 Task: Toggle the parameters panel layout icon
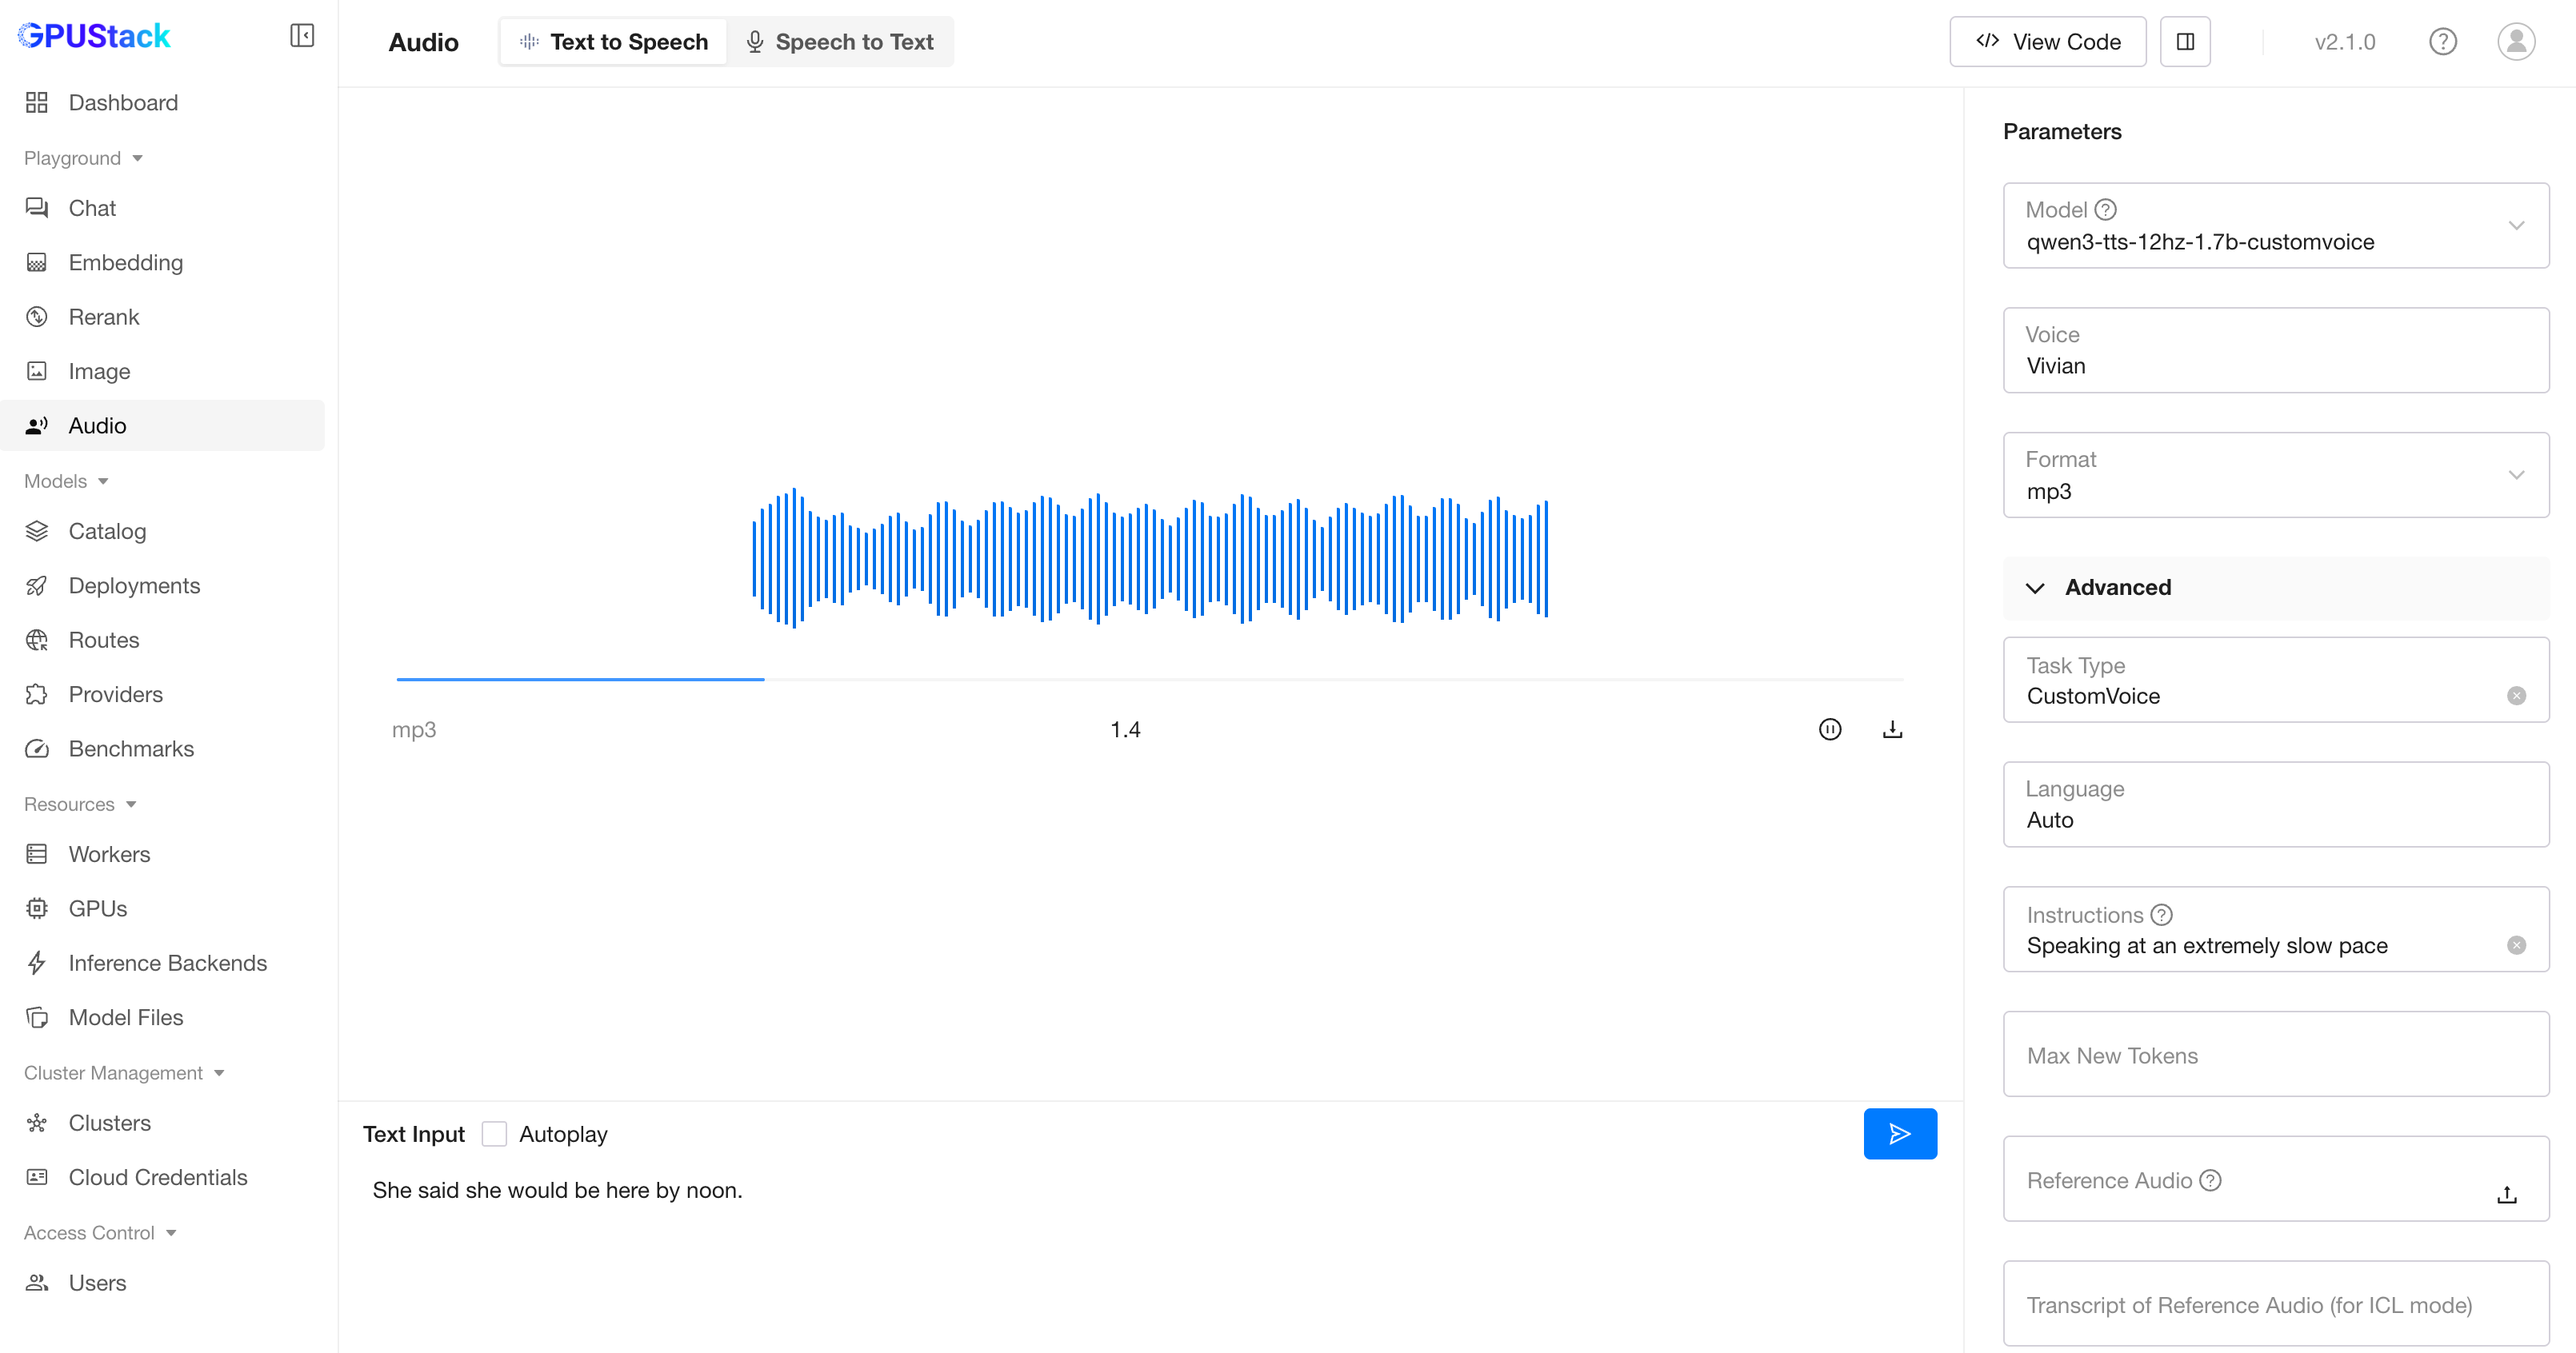(x=2185, y=42)
